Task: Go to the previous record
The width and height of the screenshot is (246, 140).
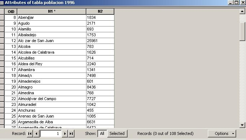Action: pyautogui.click(x=36, y=133)
